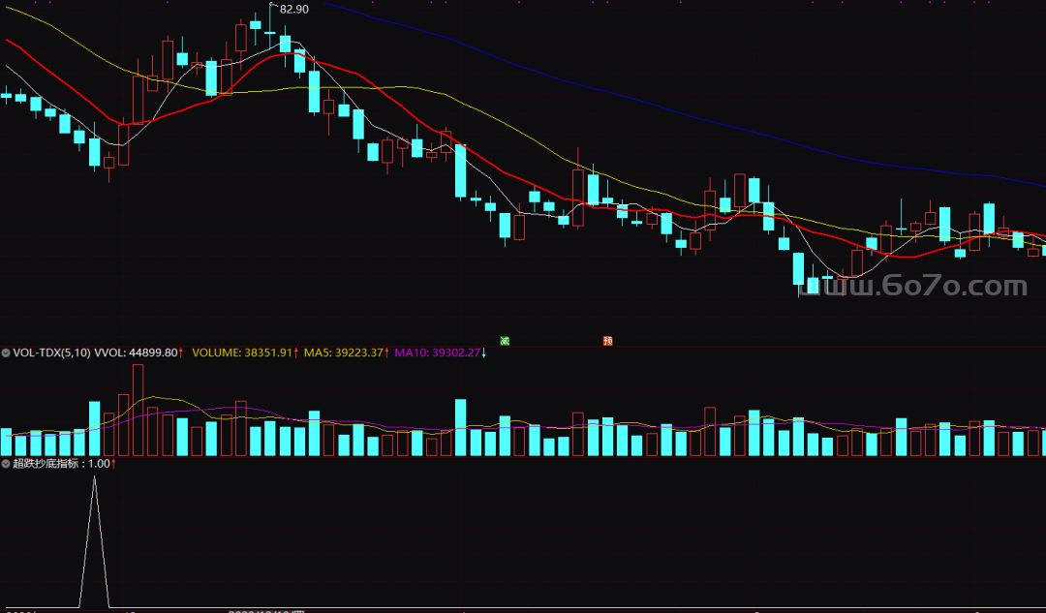Click the VOLUME 38351.91 readout
This screenshot has width=1046, height=613.
coord(242,353)
